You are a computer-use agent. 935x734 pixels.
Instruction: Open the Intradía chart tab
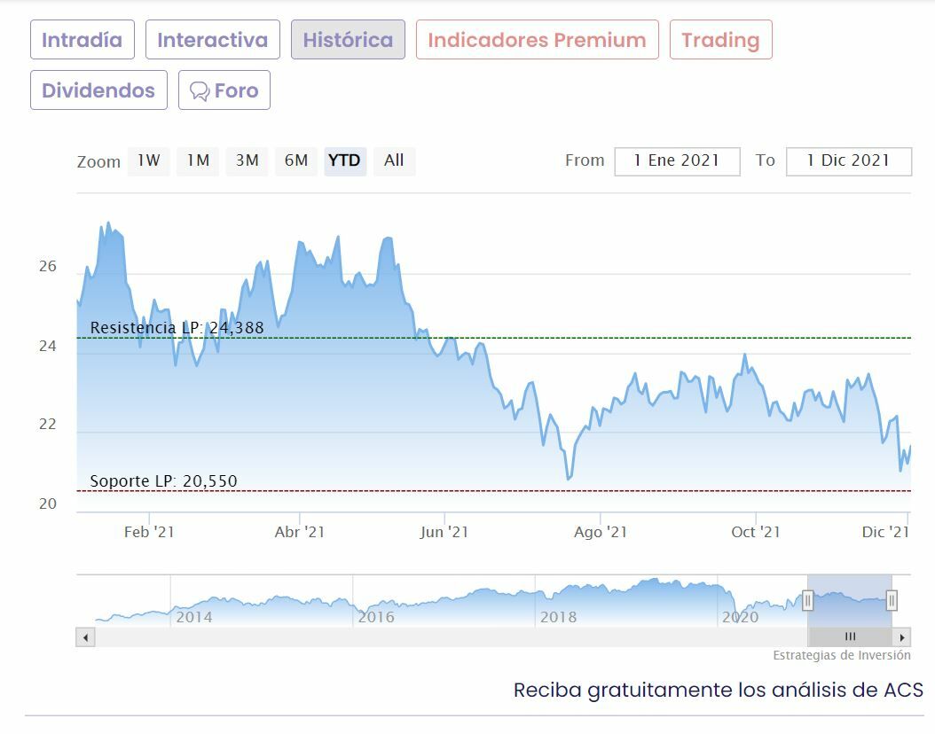pyautogui.click(x=82, y=40)
